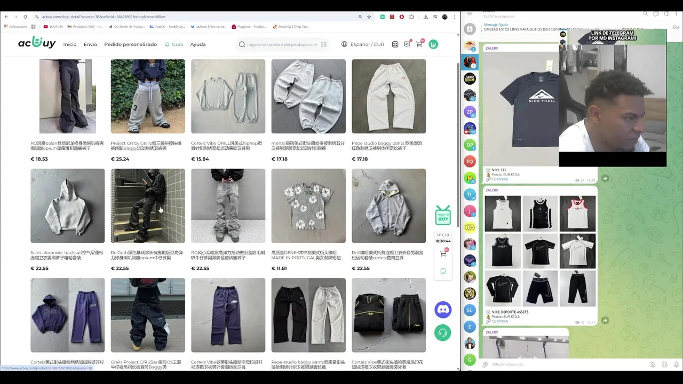Viewport: 683px width, 384px height.
Task: Search within the Telegram channel
Action: tap(645, 14)
